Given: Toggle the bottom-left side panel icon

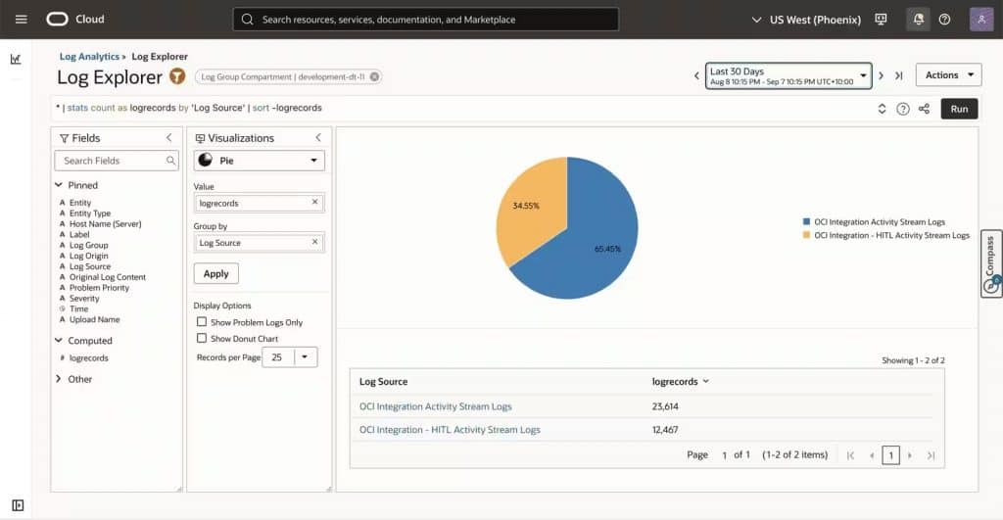Looking at the screenshot, I should point(18,505).
